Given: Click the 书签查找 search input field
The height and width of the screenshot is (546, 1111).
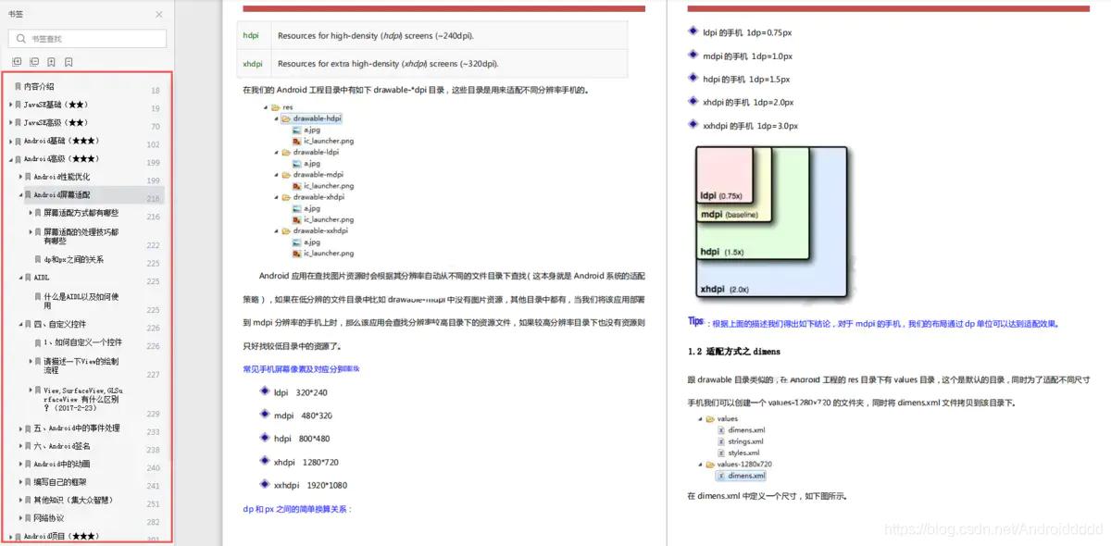Looking at the screenshot, I should (x=88, y=40).
